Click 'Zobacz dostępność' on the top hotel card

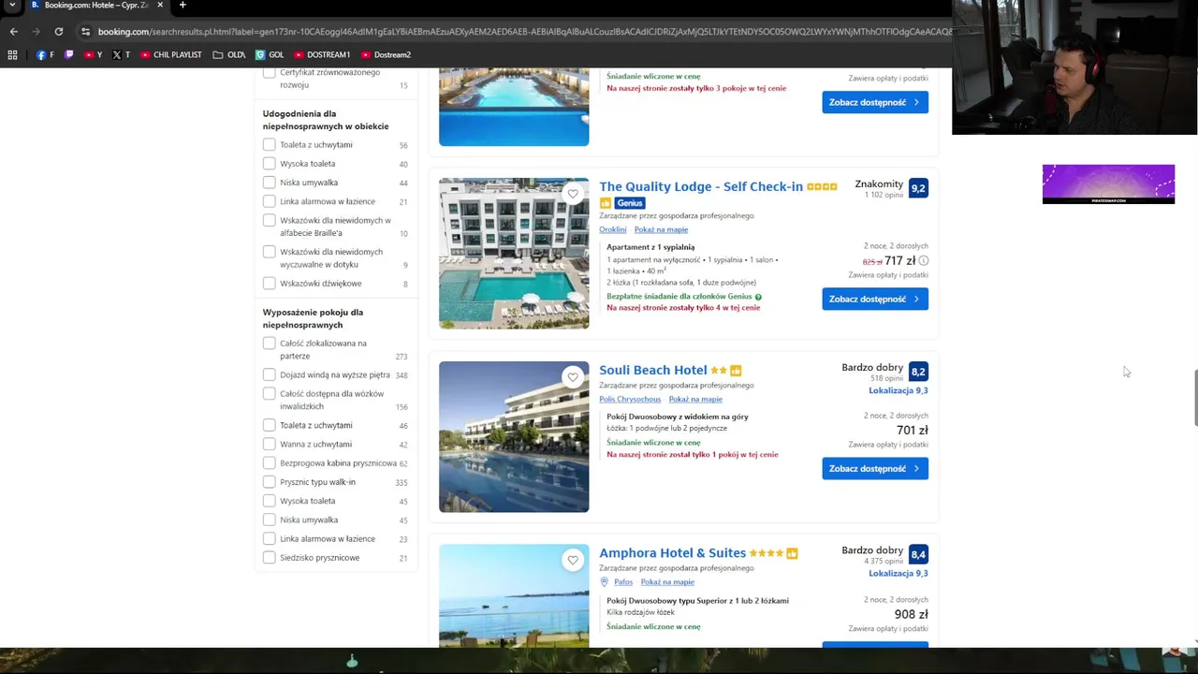pos(875,102)
